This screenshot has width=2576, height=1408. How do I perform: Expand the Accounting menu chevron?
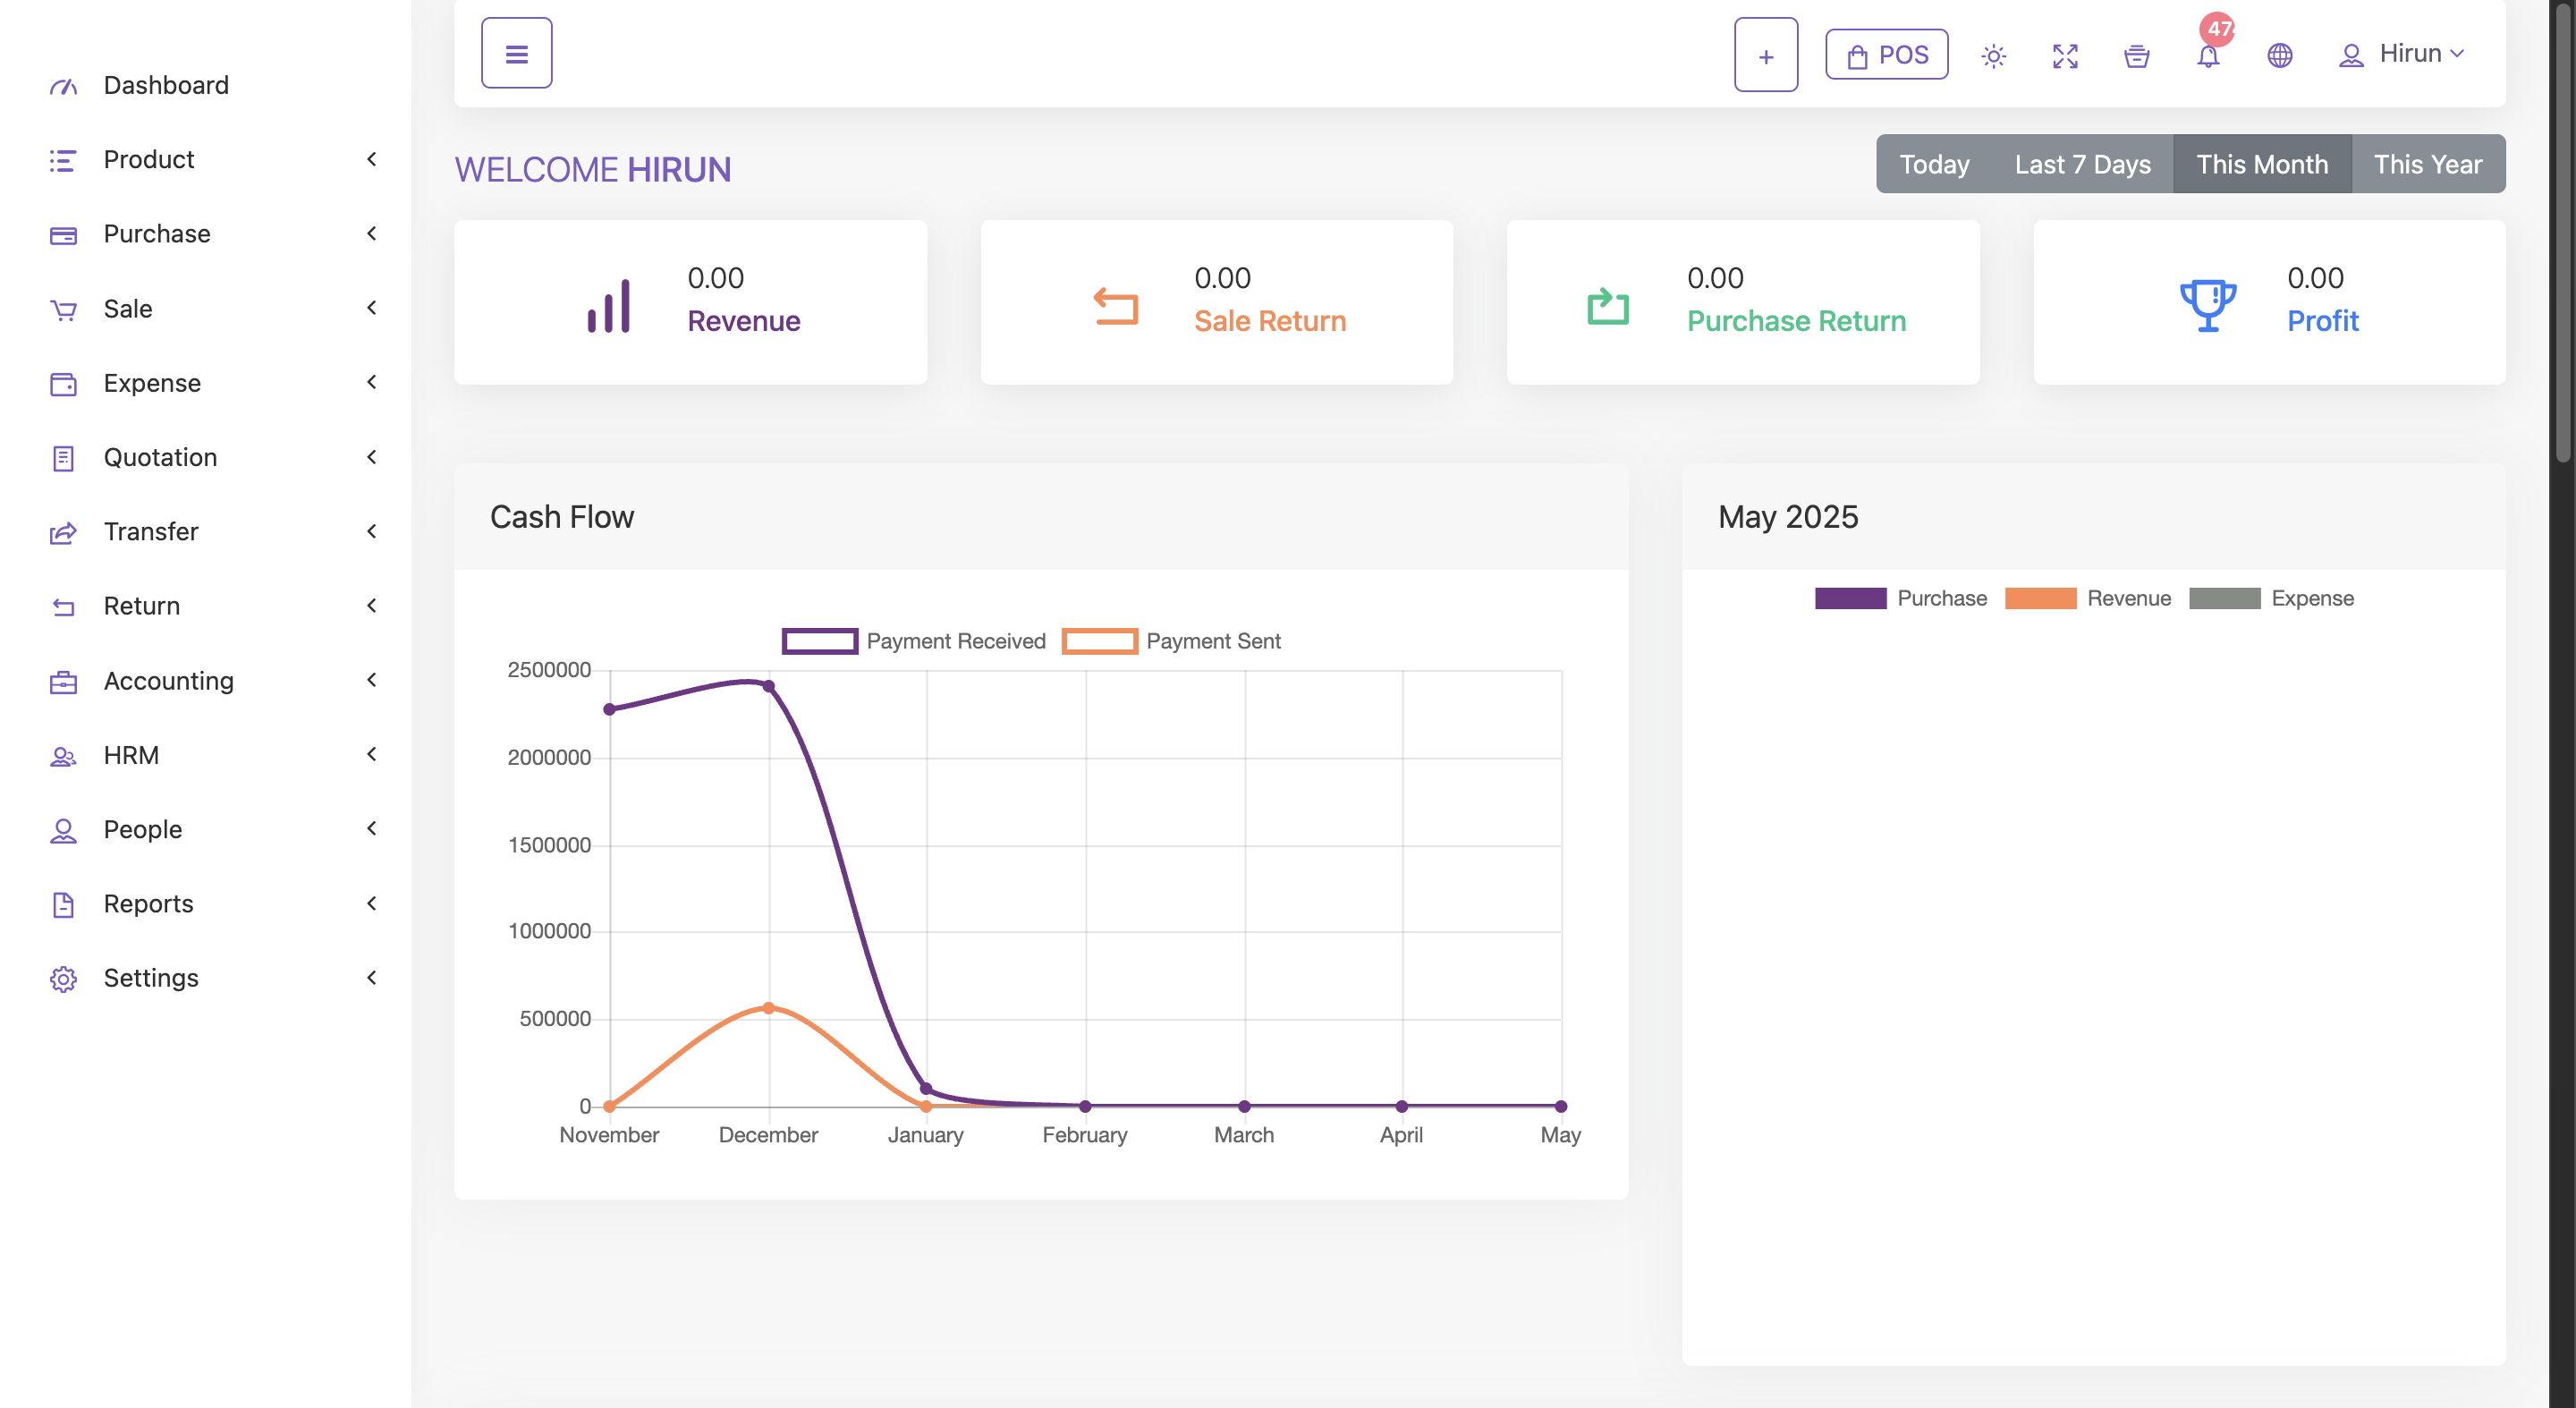[x=371, y=680]
